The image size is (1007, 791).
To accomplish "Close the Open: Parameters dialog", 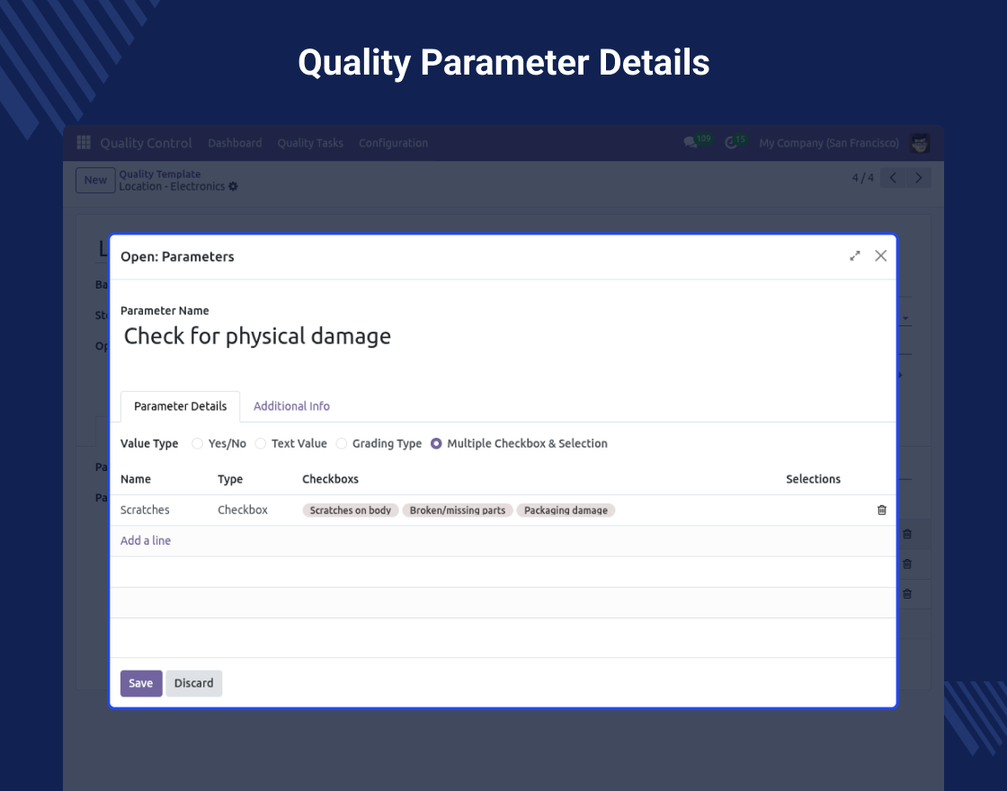I will click(881, 256).
